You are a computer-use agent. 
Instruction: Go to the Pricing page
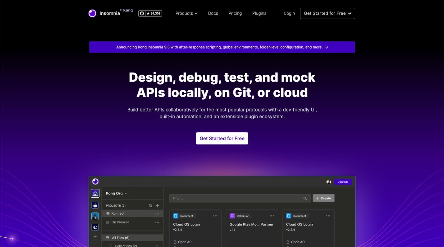pos(235,13)
